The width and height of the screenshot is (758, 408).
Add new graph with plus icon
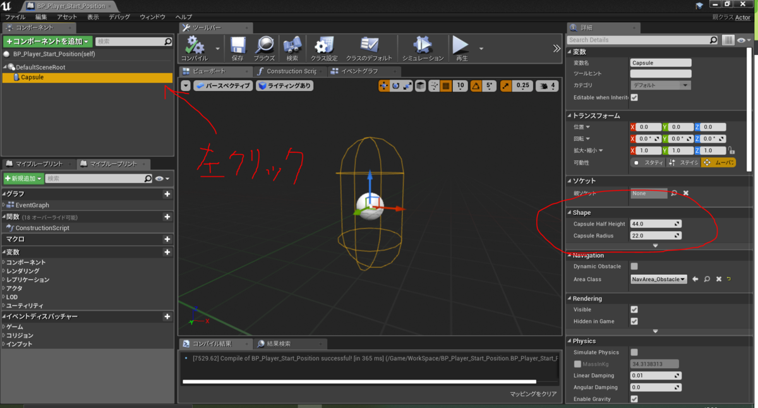[167, 194]
